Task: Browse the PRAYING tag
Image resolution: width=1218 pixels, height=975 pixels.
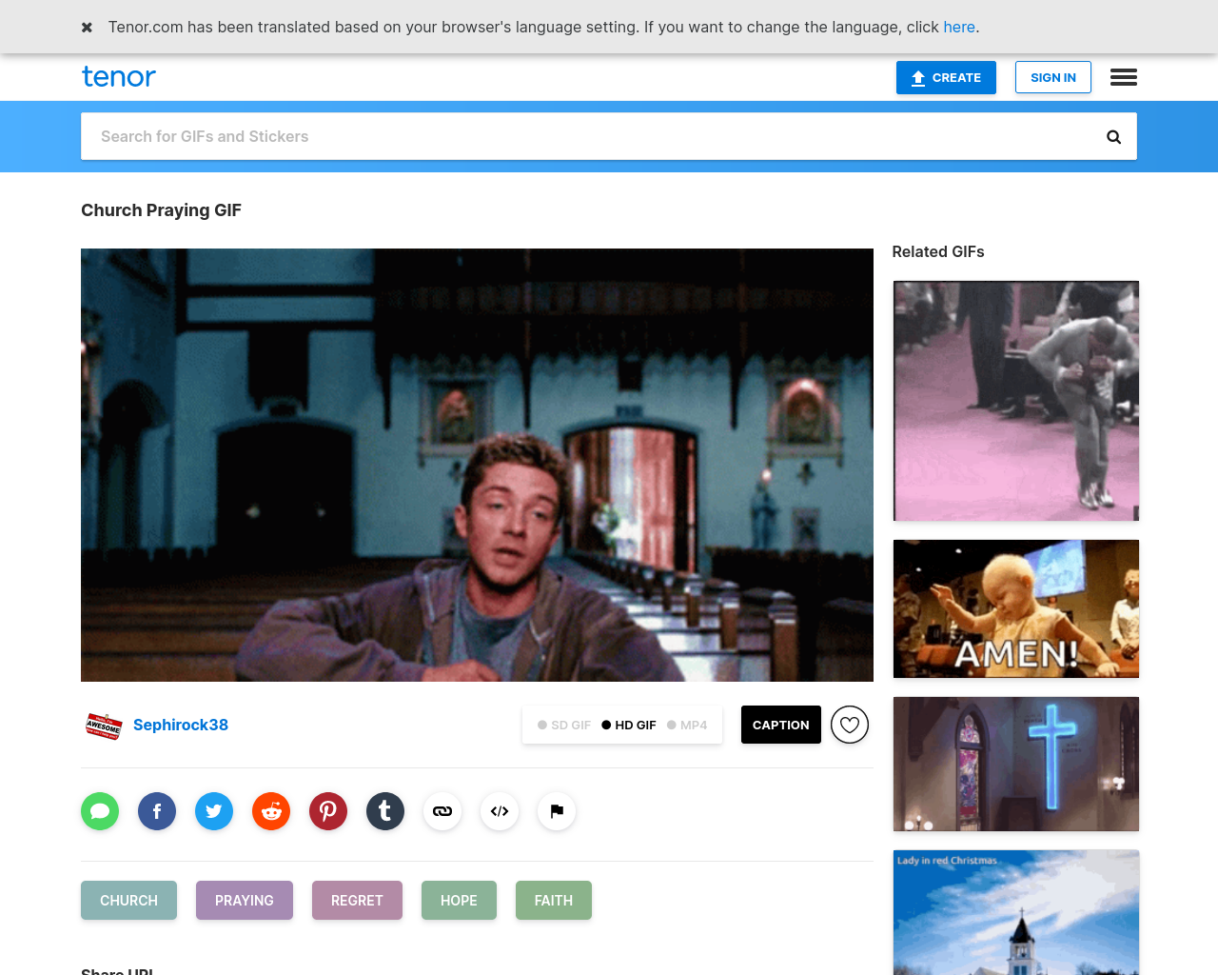Action: click(245, 901)
